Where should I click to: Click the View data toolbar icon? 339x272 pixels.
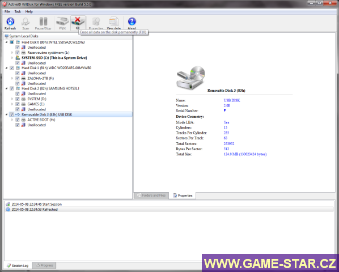point(114,22)
